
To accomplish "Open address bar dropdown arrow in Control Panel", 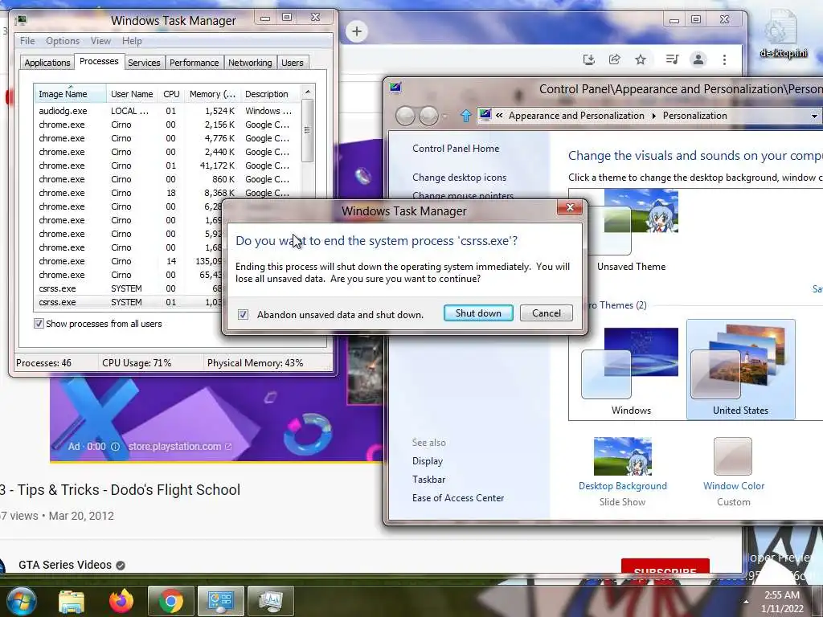I will pos(814,116).
